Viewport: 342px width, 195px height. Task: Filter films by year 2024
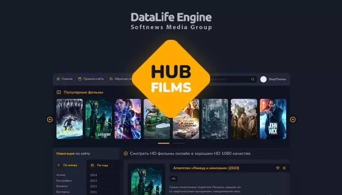point(93,175)
